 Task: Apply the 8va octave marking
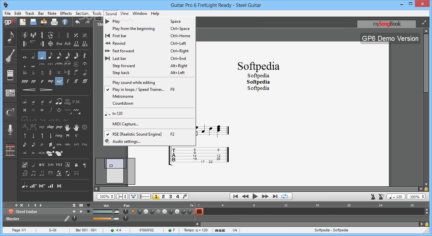click(x=59, y=43)
